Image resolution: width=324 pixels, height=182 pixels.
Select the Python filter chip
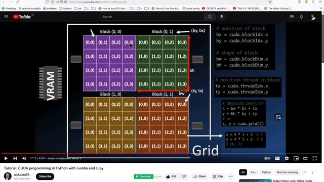[266, 172]
